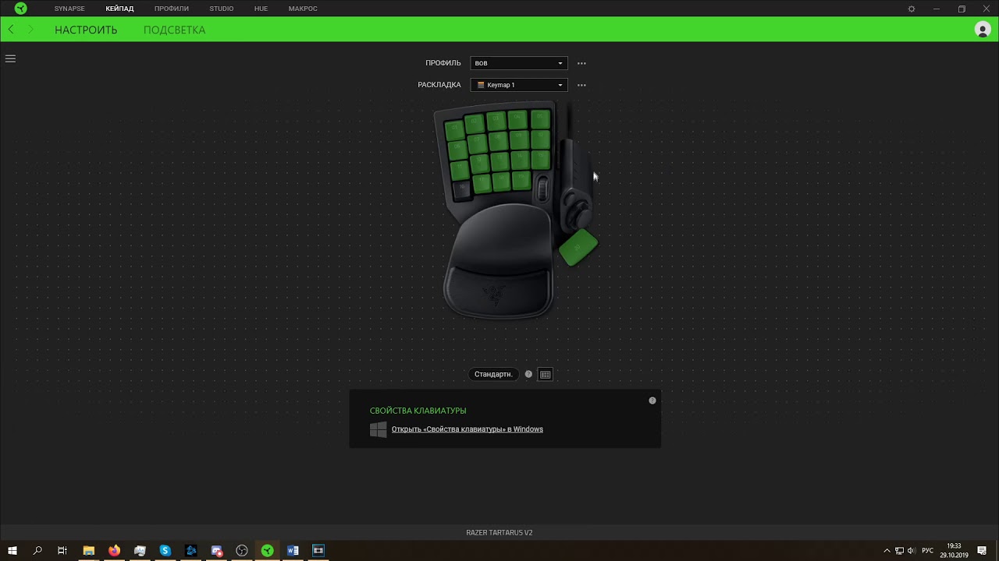Open Windows search from taskbar
The width and height of the screenshot is (999, 561).
(37, 550)
